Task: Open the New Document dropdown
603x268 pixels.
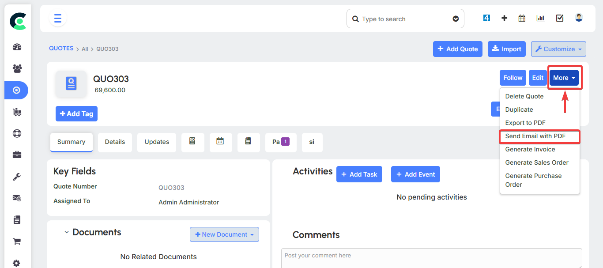Action: [224, 234]
